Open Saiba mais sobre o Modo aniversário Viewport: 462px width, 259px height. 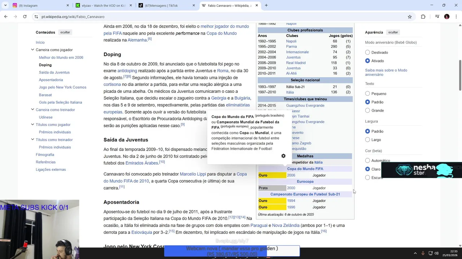386,72
